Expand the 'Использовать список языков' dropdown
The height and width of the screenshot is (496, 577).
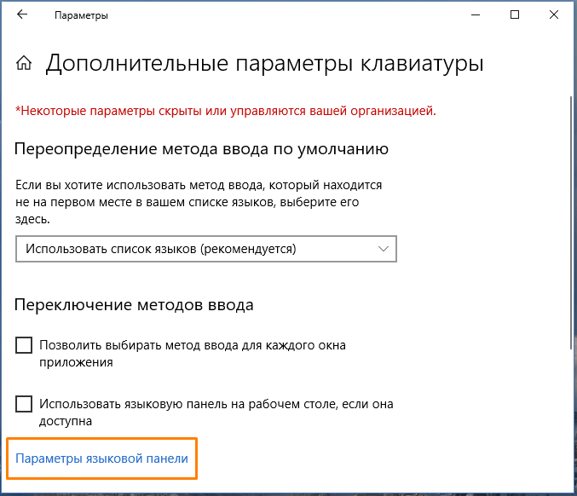pyautogui.click(x=206, y=249)
